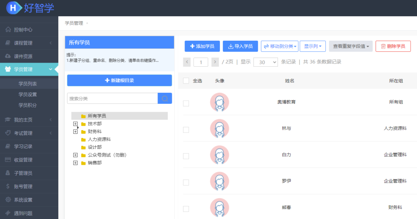The height and width of the screenshot is (219, 417).
Task: Click the card icon beside 收益管理
Action: pyautogui.click(x=8, y=160)
